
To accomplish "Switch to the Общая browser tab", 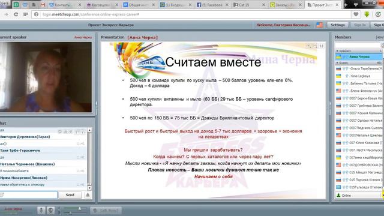I will click(139, 5).
